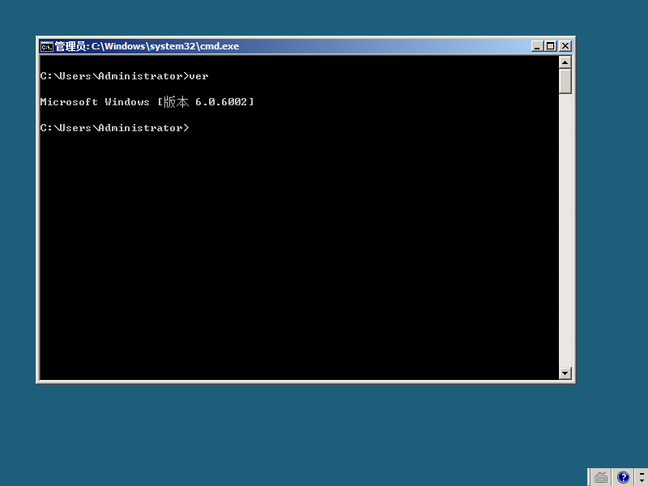Minimize the command prompt window
The width and height of the screenshot is (648, 486).
coord(537,45)
